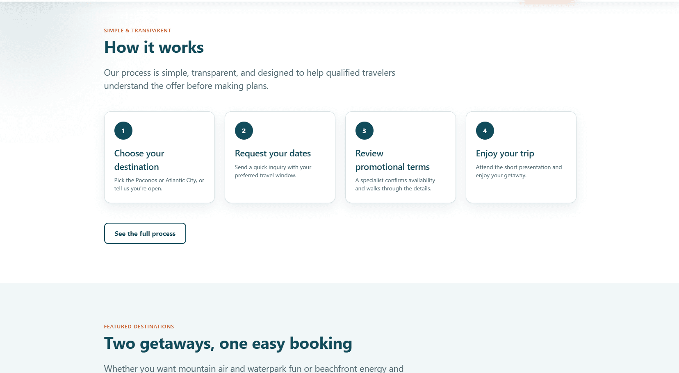Viewport: 679px width, 373px height.
Task: Click the text 'Attend the short presentation and'
Action: pyautogui.click(x=519, y=167)
